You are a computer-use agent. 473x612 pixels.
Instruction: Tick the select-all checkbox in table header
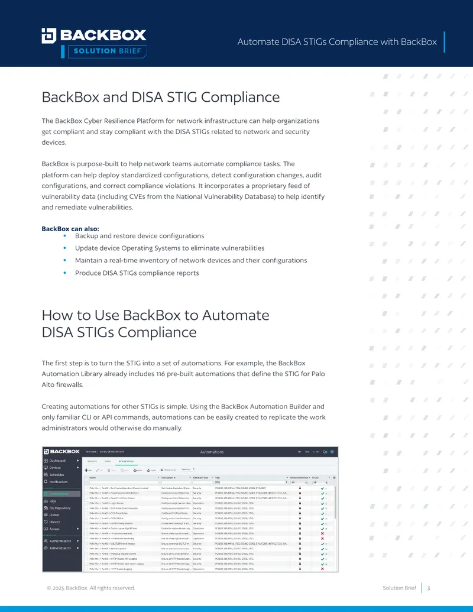[x=86, y=481]
